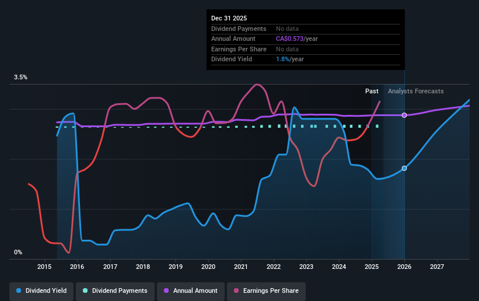Screen dimensions: 479x301
Task: Toggle the Dividend Yield legend series
Action: click(41, 290)
